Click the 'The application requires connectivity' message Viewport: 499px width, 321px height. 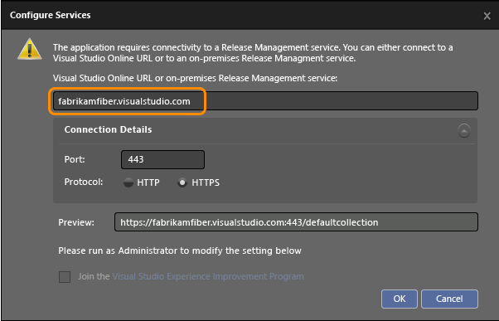tap(253, 53)
